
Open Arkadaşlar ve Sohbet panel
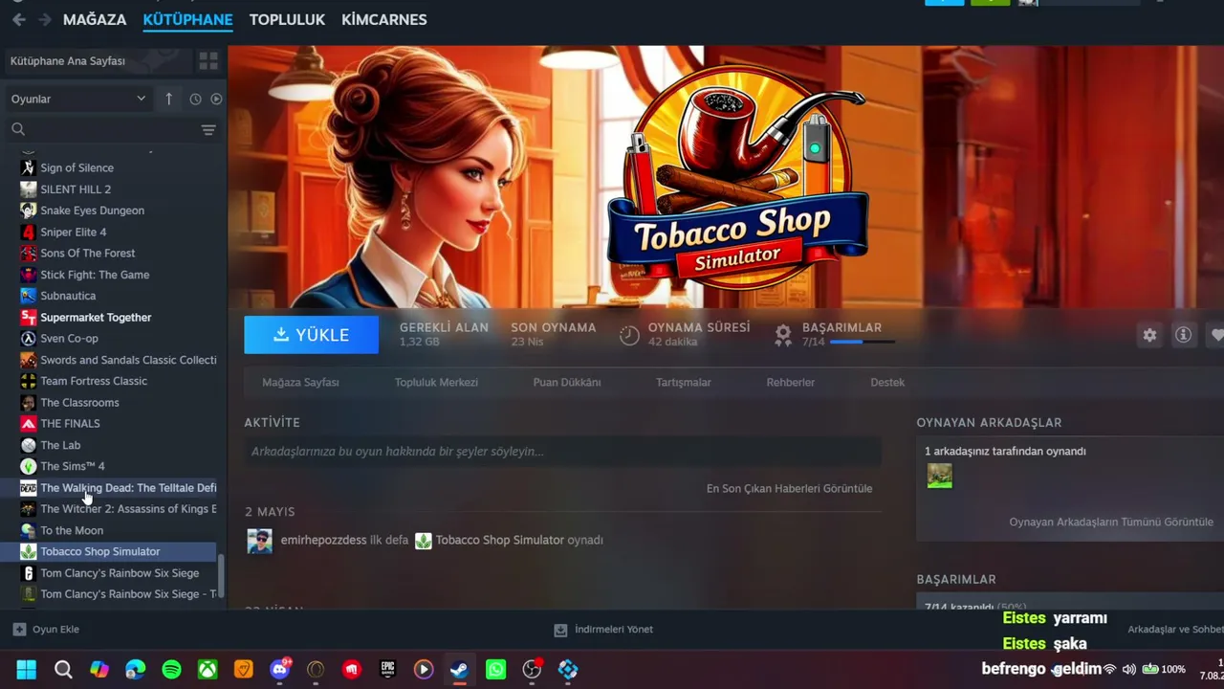(x=1175, y=629)
